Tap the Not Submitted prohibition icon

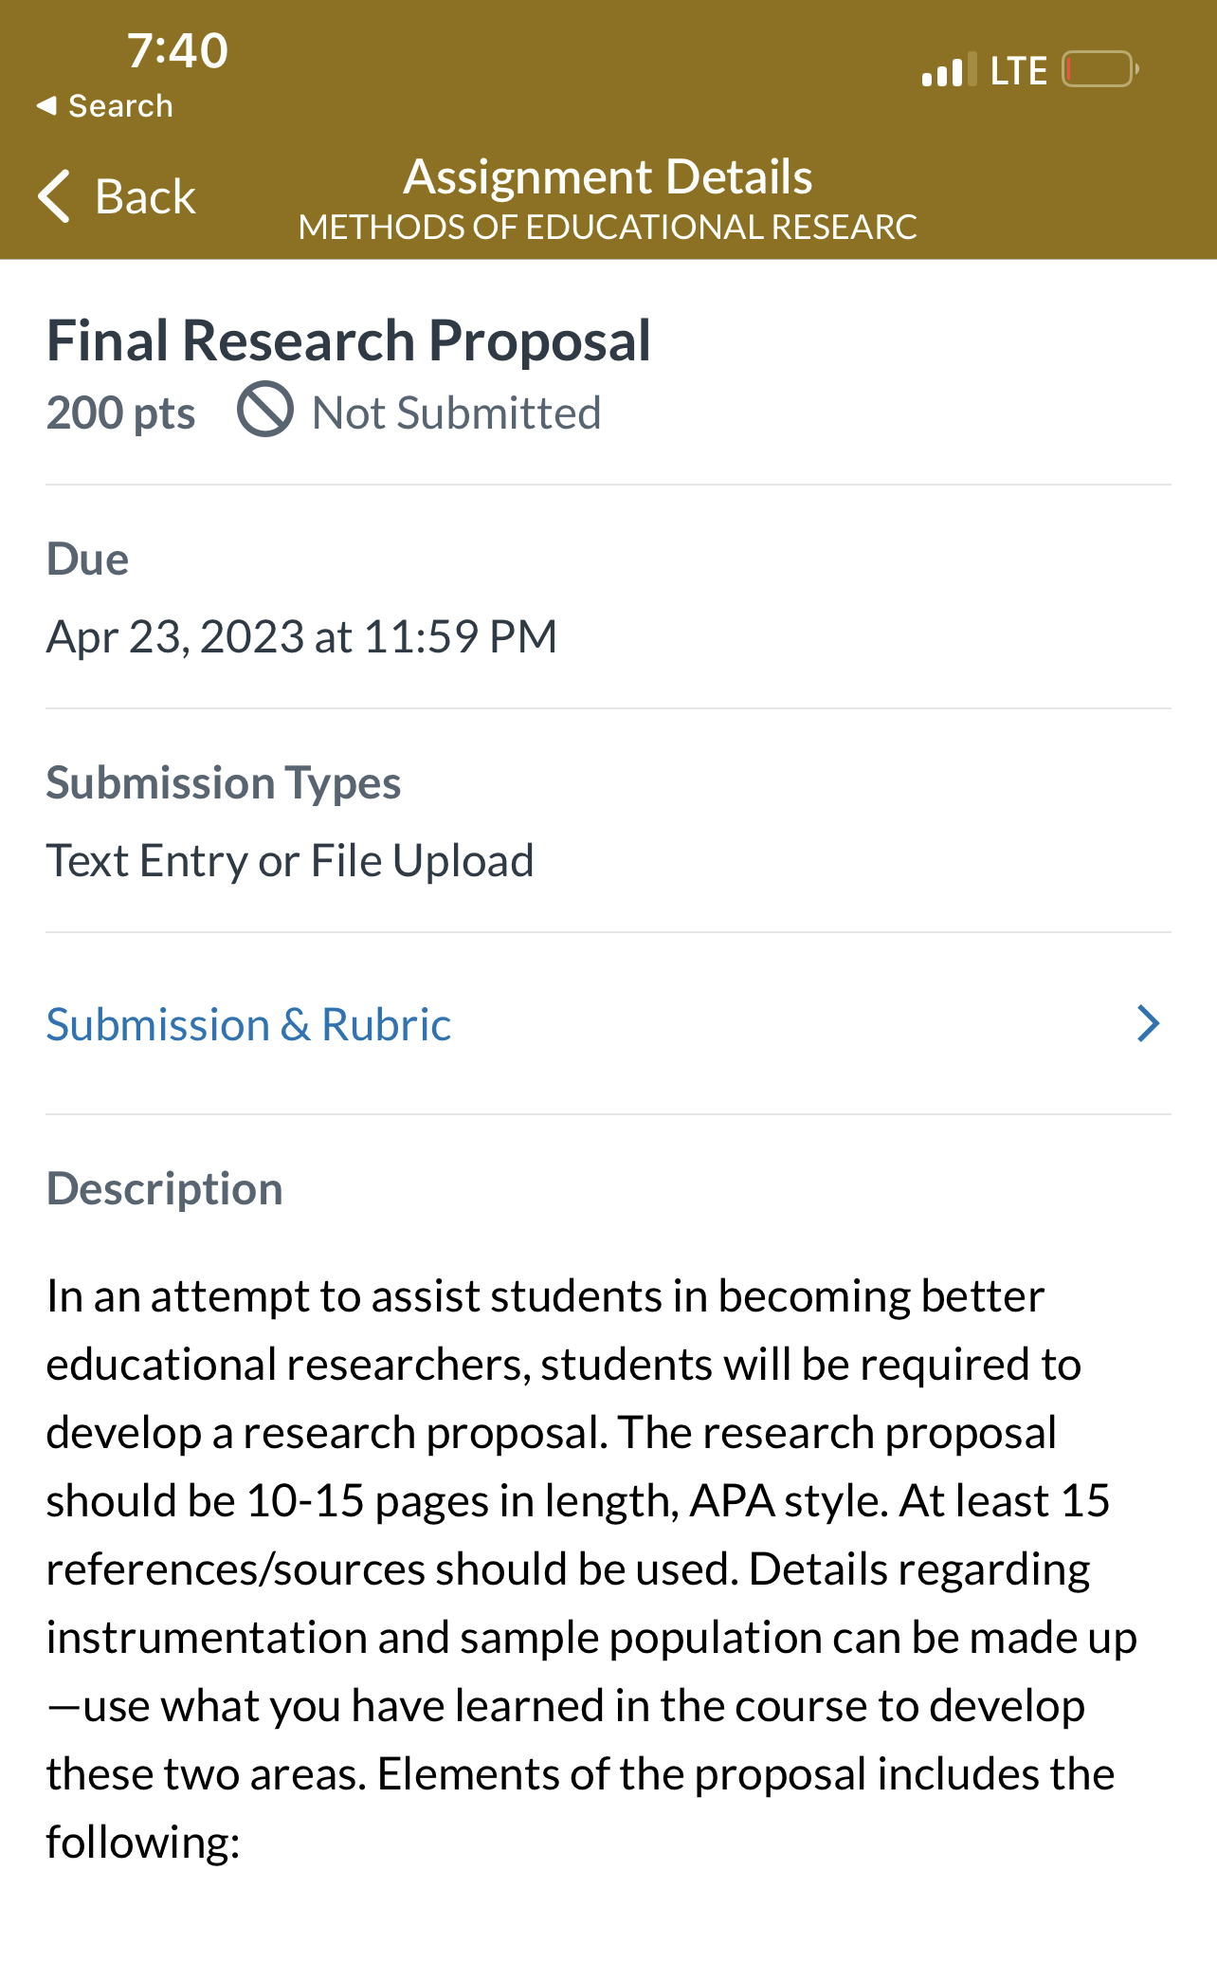coord(264,412)
